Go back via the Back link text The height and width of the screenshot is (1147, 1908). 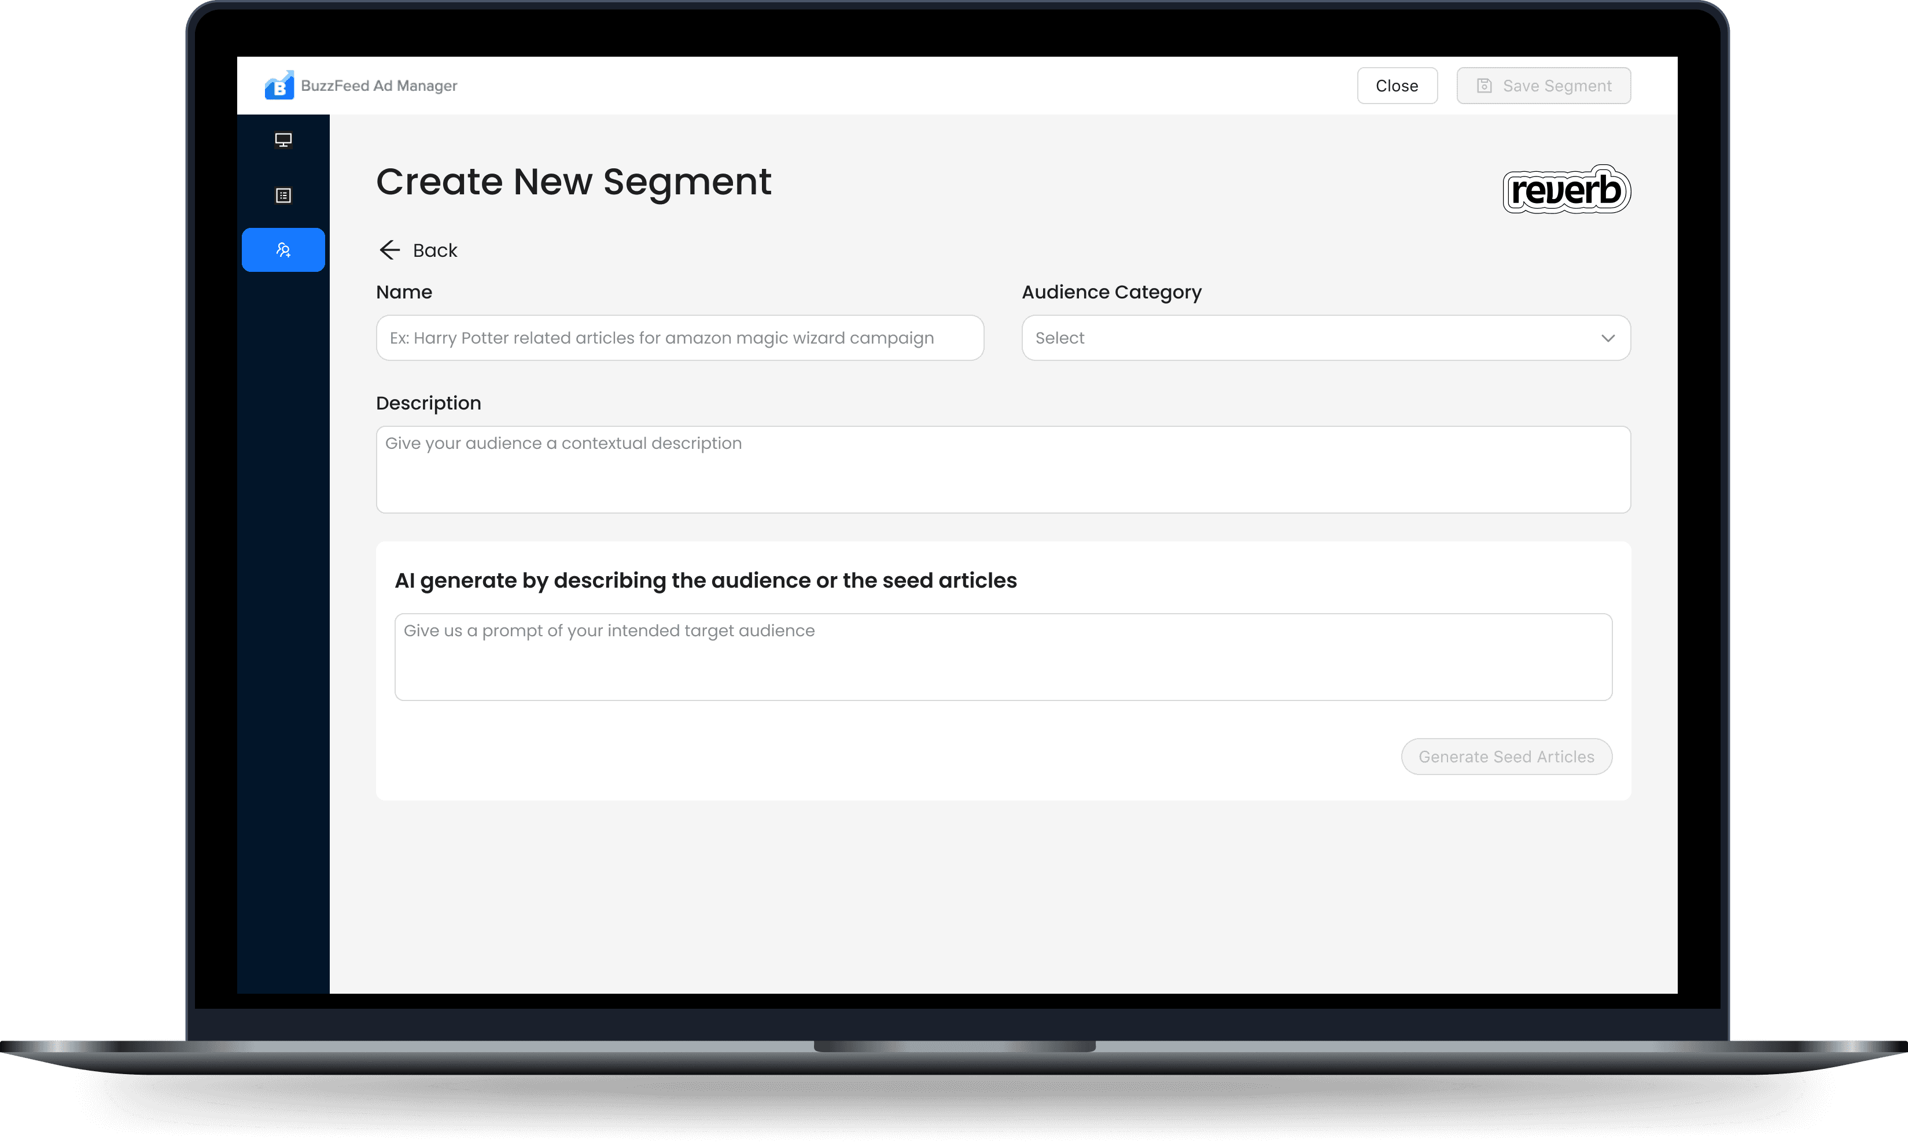point(434,250)
